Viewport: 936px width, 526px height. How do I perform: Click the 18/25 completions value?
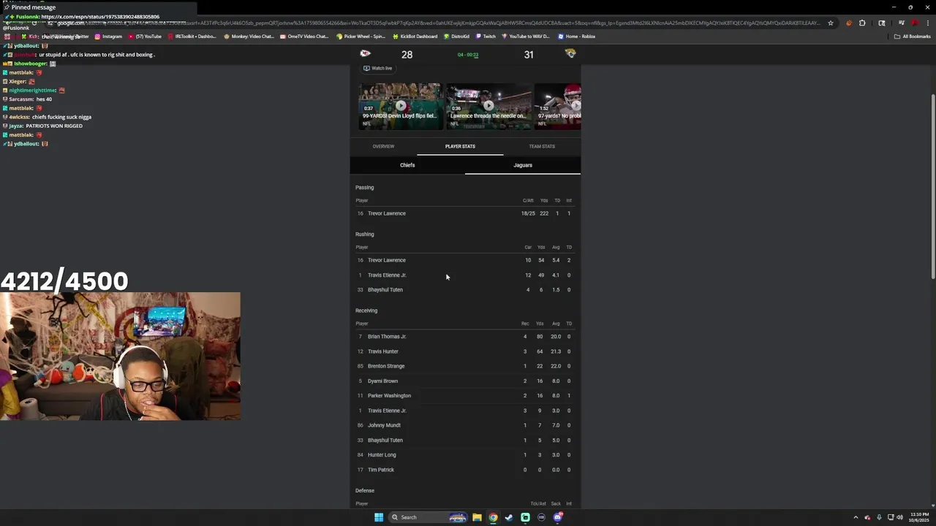pos(528,213)
